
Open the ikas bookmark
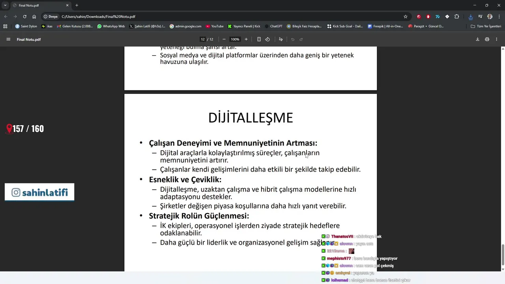tap(47, 26)
